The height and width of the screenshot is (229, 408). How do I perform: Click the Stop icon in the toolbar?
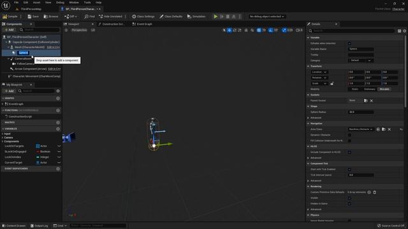(228, 17)
